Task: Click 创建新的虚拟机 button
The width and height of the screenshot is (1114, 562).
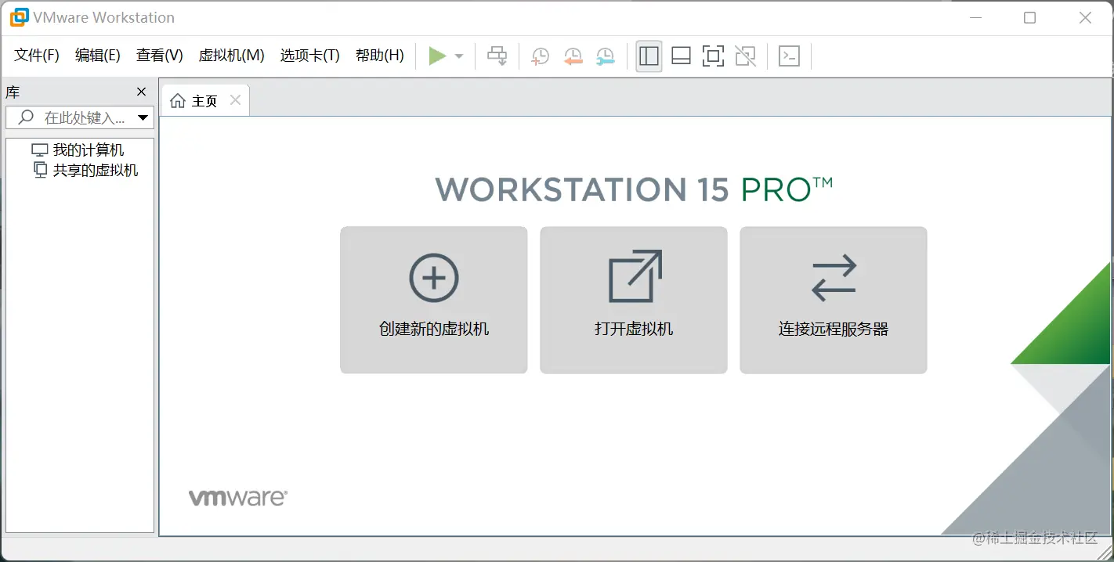Action: 434,300
